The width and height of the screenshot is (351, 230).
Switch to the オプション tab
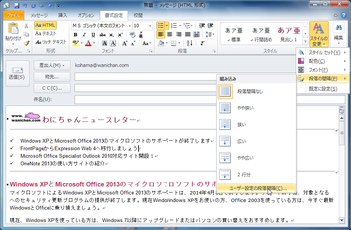[86, 16]
